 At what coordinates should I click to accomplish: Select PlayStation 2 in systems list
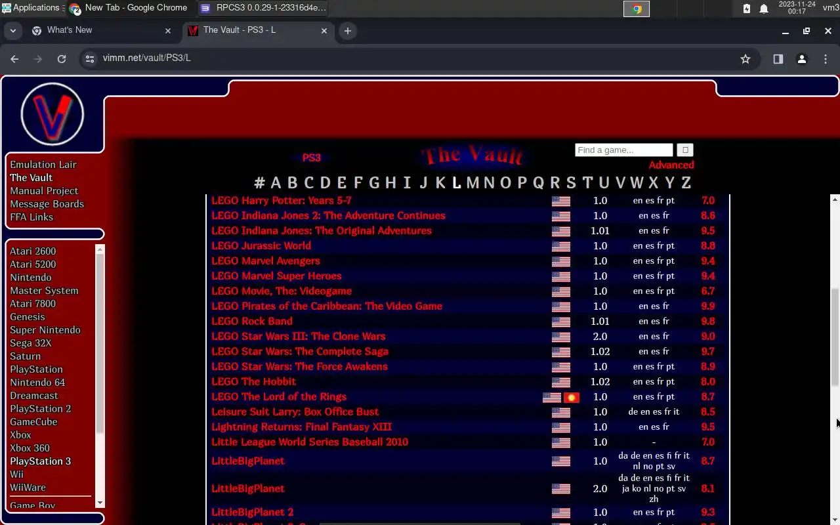(x=41, y=409)
